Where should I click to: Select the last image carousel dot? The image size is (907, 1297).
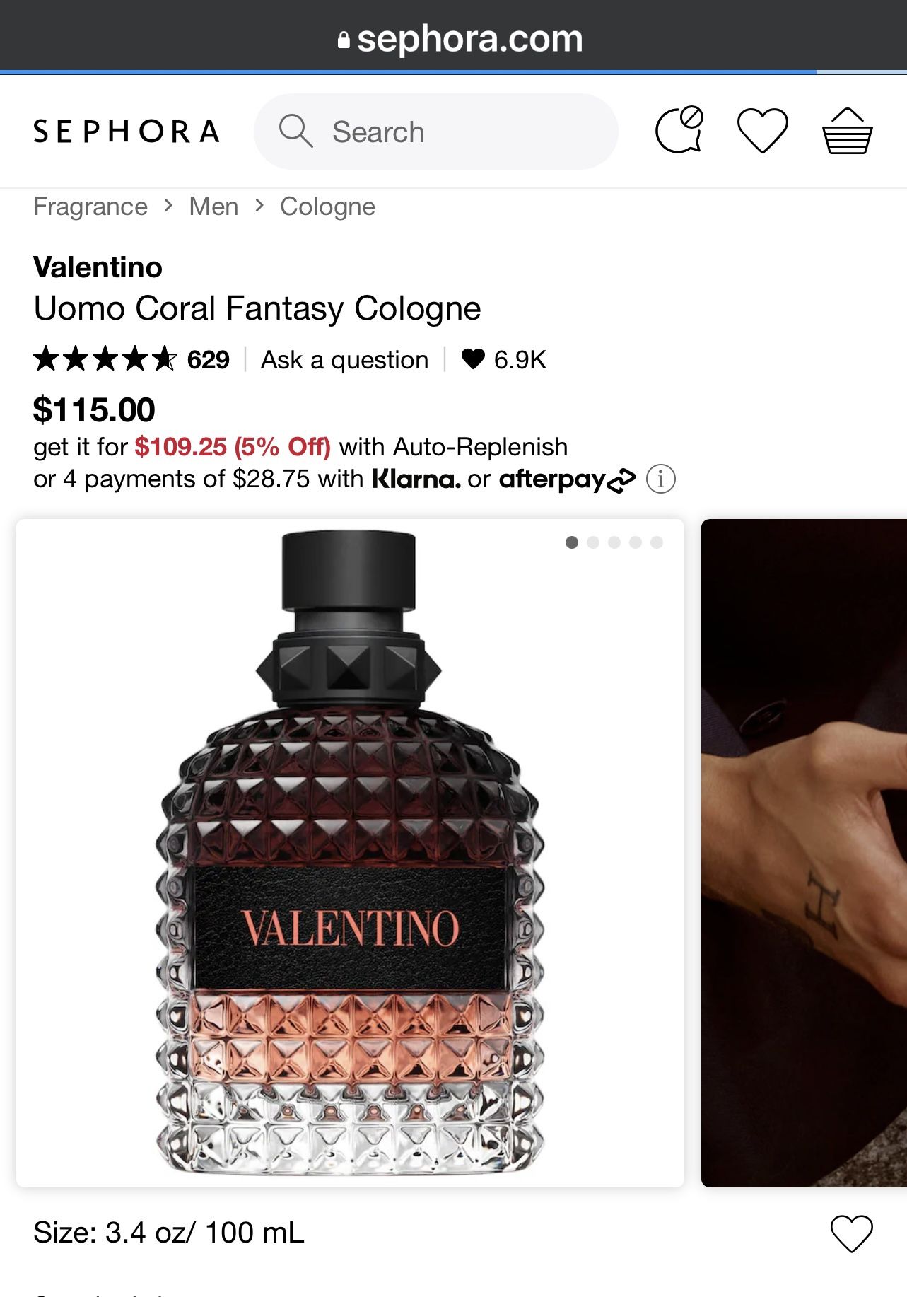pos(657,542)
